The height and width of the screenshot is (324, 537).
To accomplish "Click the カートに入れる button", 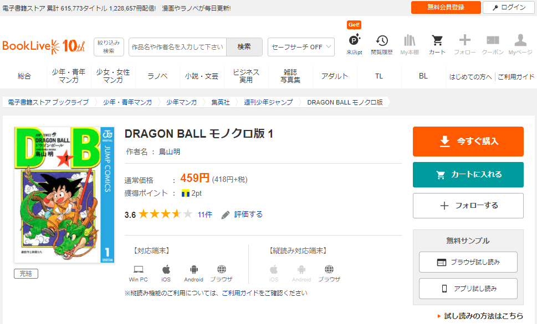I will point(468,175).
